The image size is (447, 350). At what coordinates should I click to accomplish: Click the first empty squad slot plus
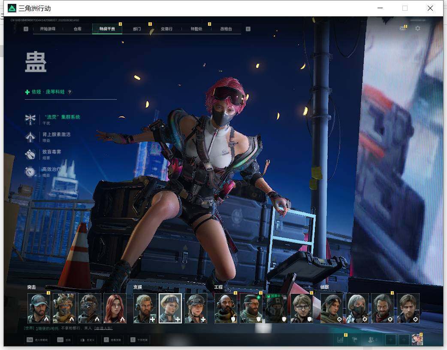click(390, 340)
